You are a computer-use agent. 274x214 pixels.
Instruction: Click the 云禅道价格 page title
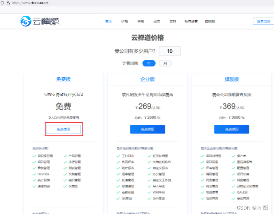click(x=148, y=38)
